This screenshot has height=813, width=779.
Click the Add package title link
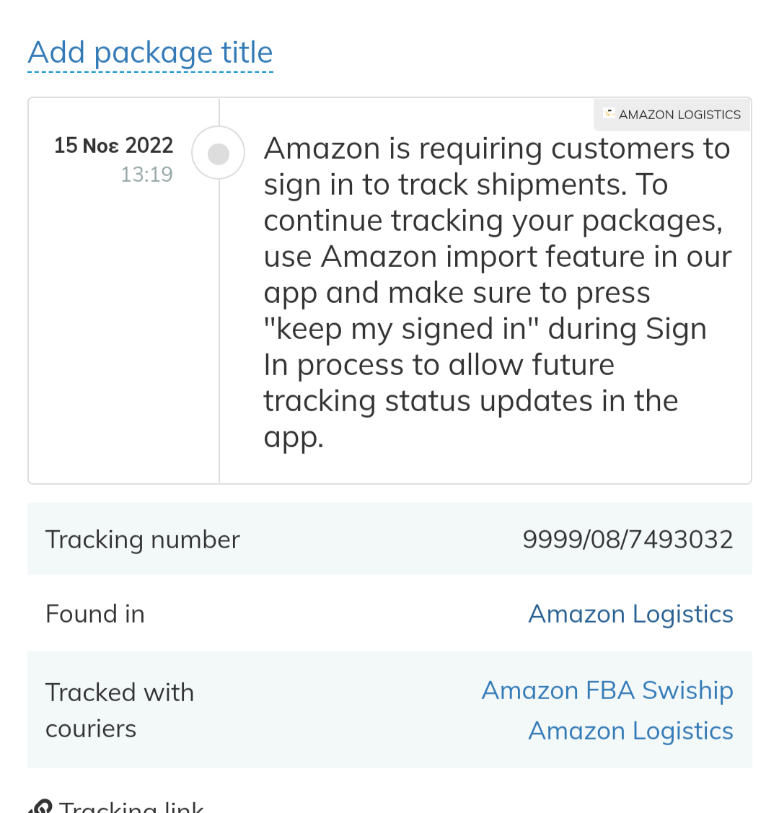click(x=150, y=53)
